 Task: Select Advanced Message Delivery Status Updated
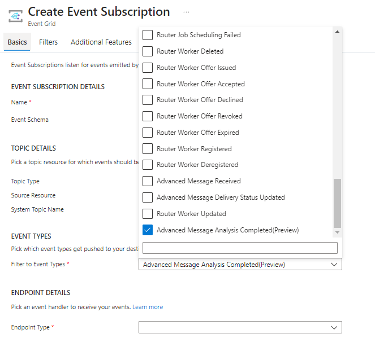point(148,197)
